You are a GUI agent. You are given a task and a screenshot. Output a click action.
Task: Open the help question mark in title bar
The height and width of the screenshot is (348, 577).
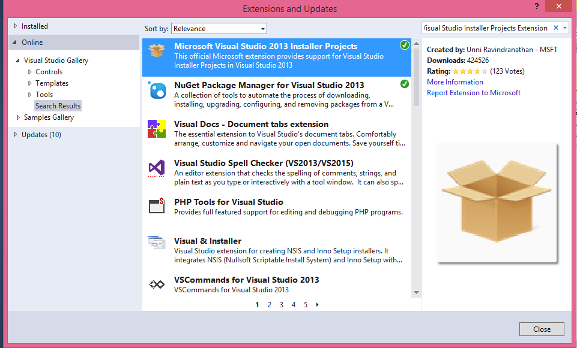[x=537, y=6]
